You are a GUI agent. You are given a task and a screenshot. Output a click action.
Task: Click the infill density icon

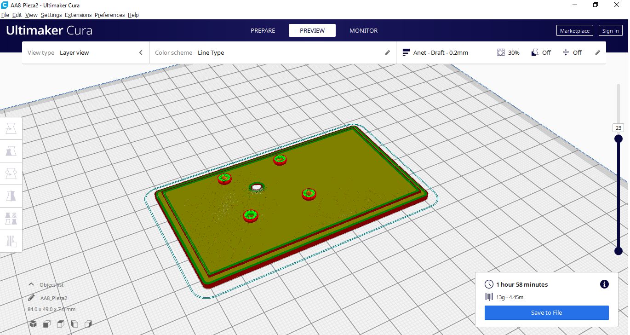click(x=501, y=52)
